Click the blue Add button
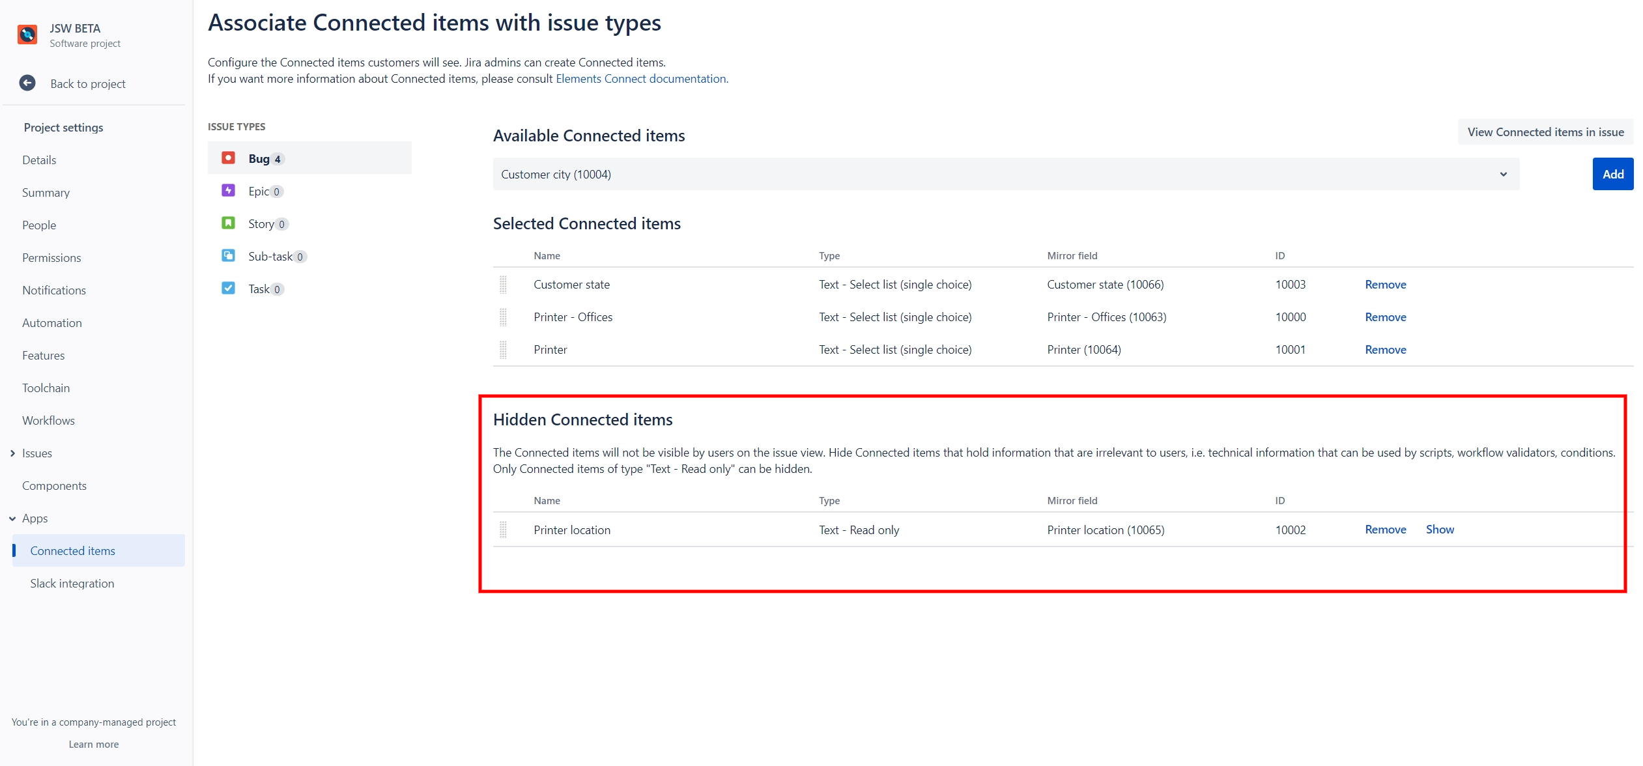Image resolution: width=1643 pixels, height=766 pixels. click(1612, 175)
